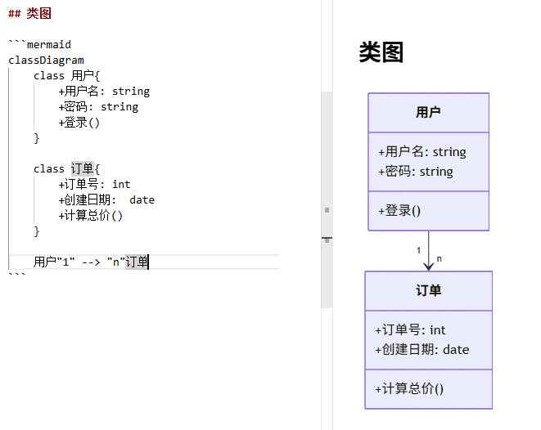The height and width of the screenshot is (430, 541).
Task: Click the '+订单号: int' code line
Action: click(x=94, y=184)
